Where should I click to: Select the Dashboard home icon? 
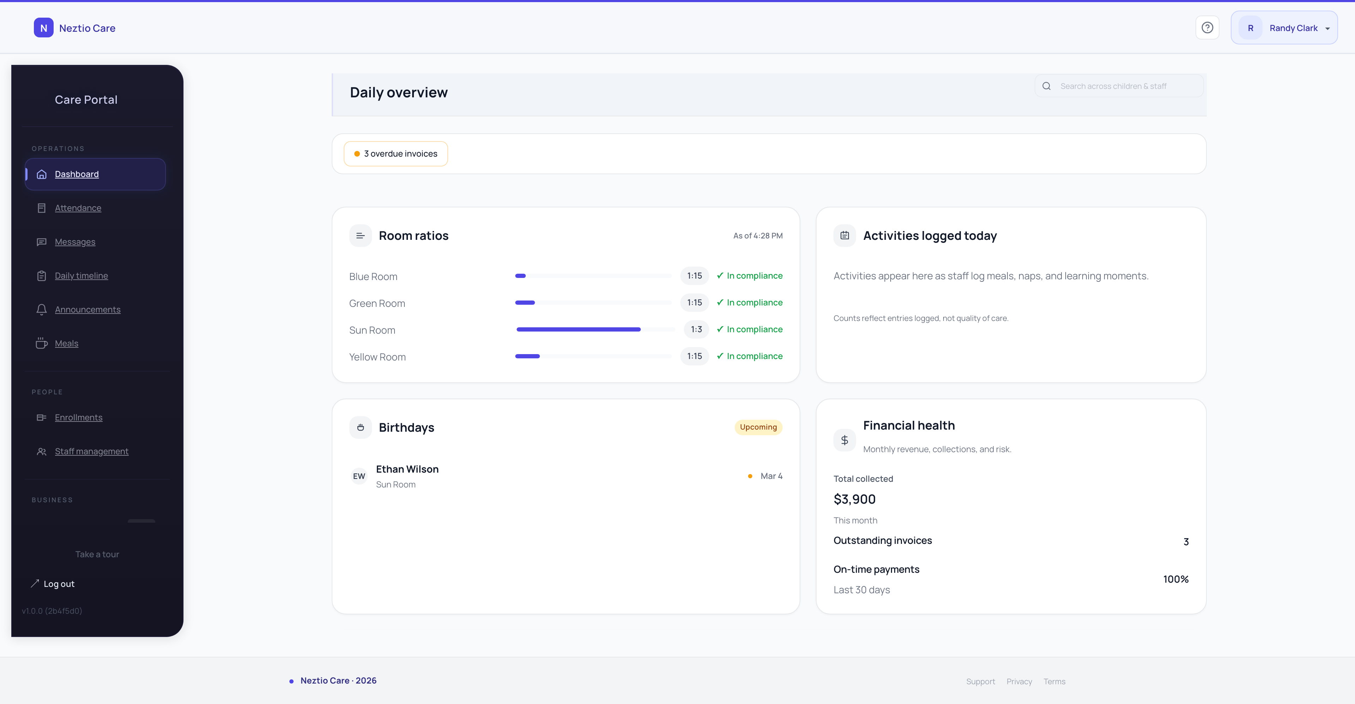(42, 174)
